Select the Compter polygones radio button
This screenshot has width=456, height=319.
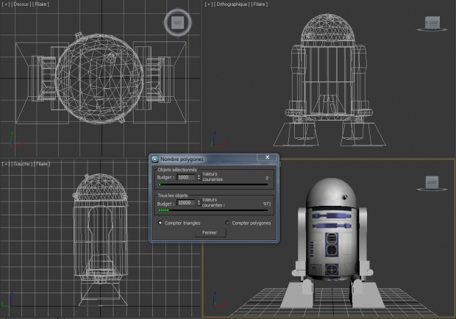pos(227,223)
